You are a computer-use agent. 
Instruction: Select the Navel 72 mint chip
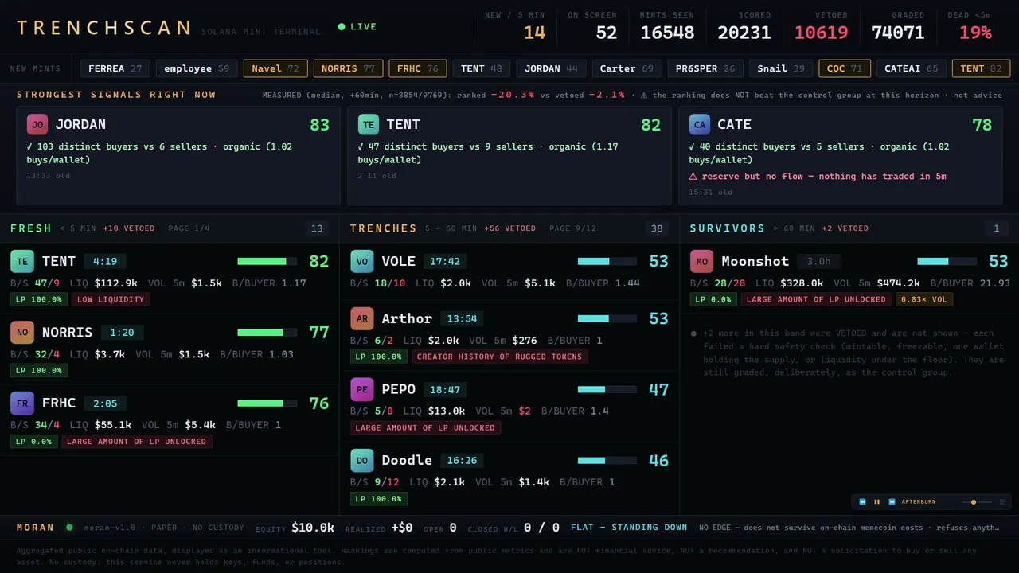point(275,68)
